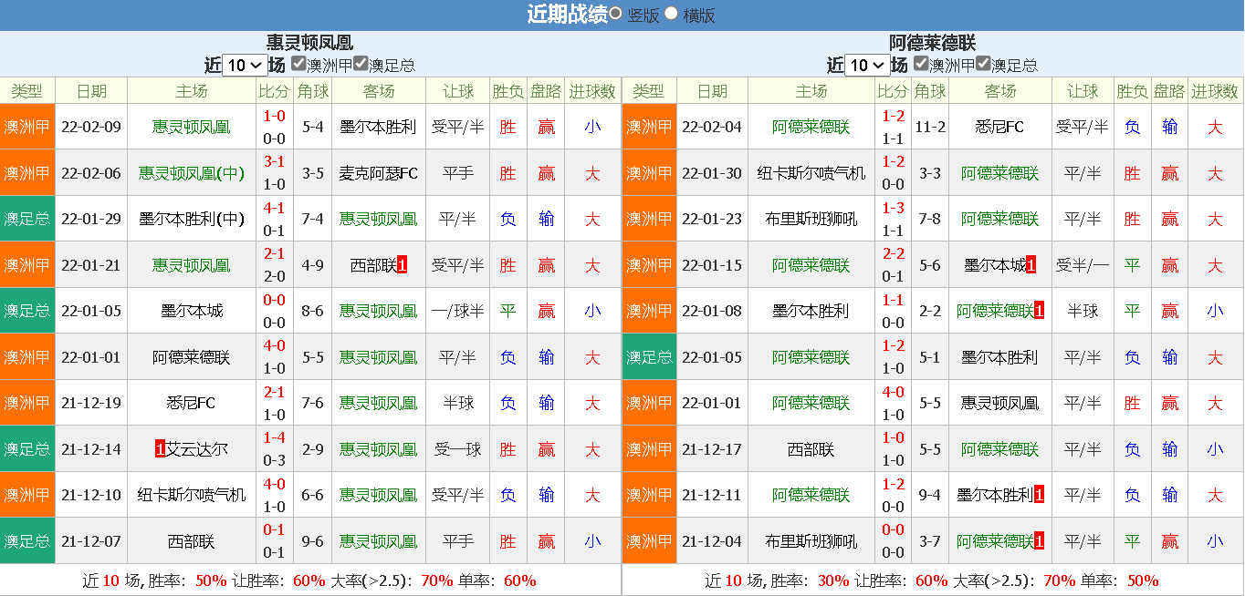Click 角球 column header in 阿德莱德联 table
Viewport: 1245px width, 596px height.
coord(930,91)
